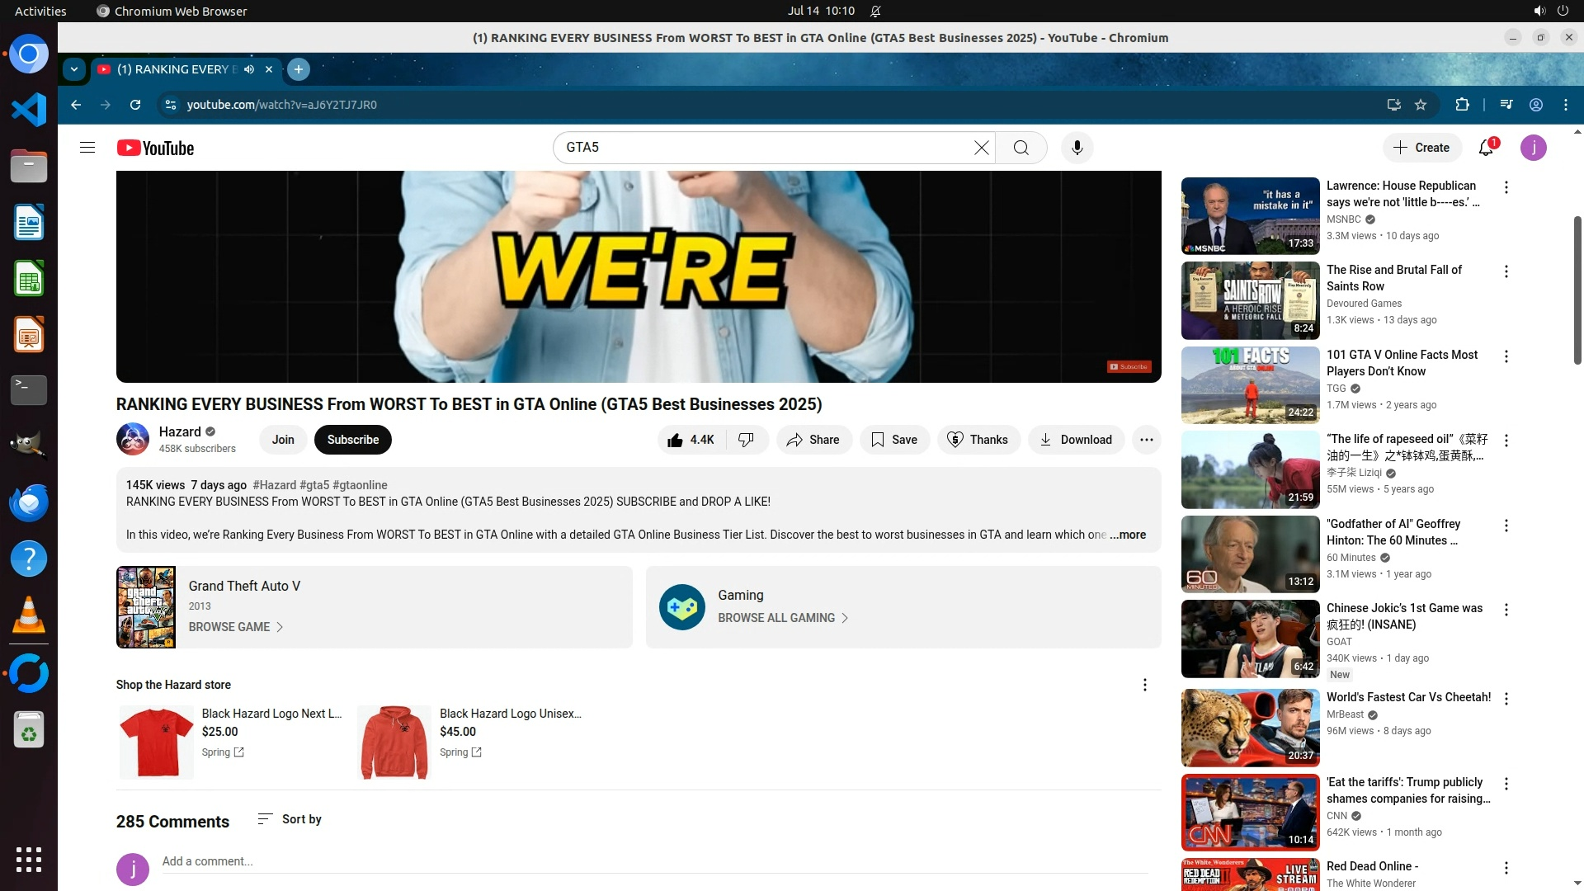1584x891 pixels.
Task: Like the video with 4.4K likes
Action: pos(691,440)
